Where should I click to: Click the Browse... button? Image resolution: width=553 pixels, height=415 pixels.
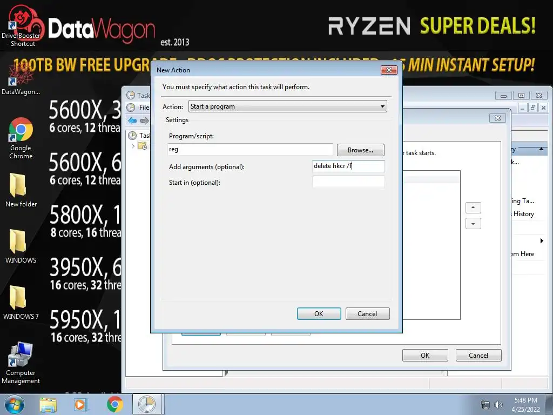[360, 150]
